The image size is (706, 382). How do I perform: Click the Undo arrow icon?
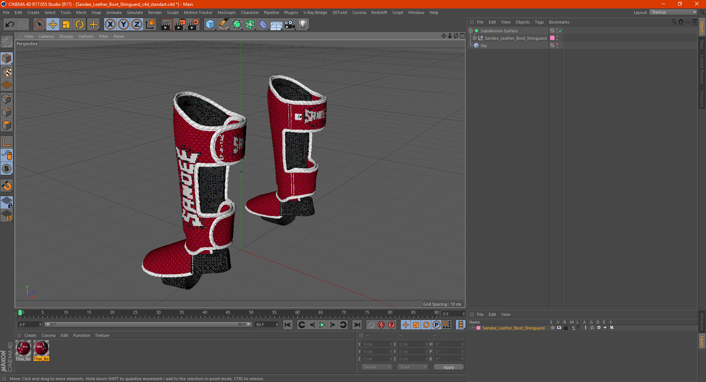click(x=10, y=24)
